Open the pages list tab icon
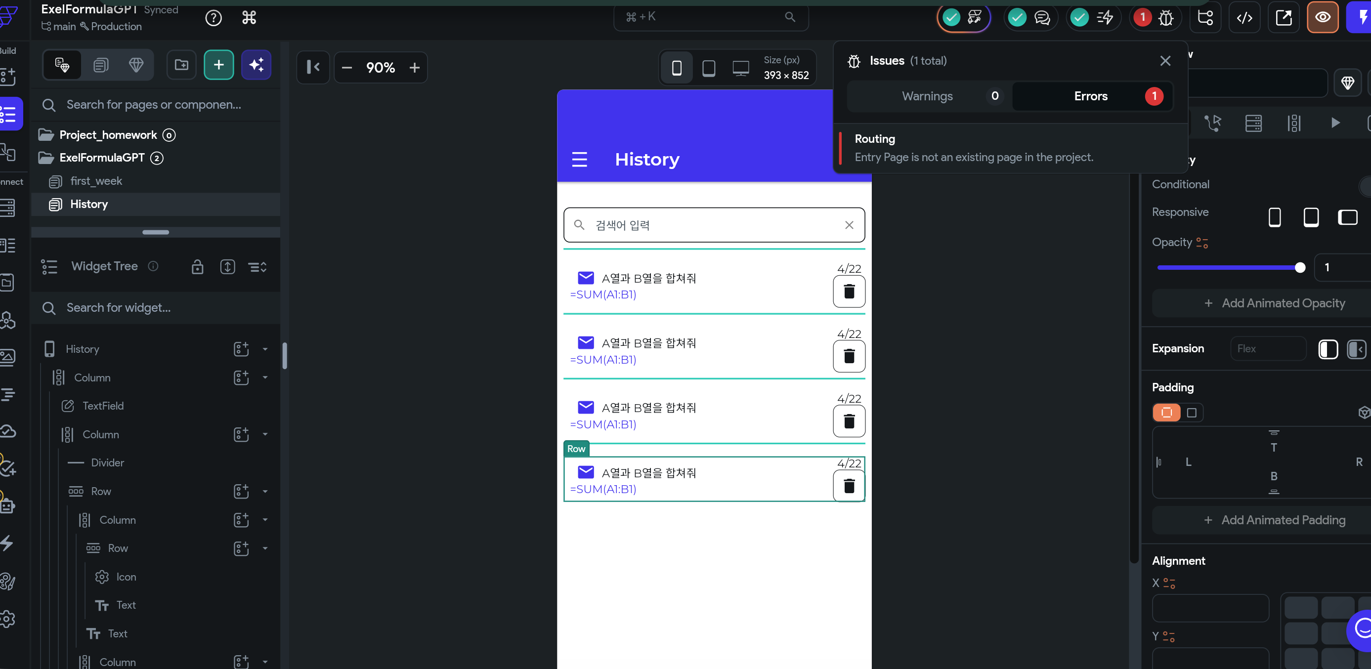1371x669 pixels. (x=101, y=65)
